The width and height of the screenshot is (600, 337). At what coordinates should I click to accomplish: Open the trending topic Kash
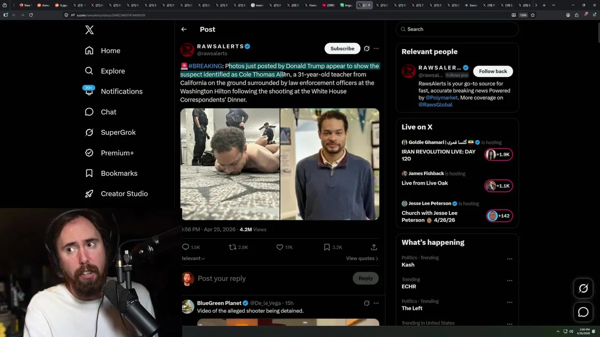coord(408,265)
